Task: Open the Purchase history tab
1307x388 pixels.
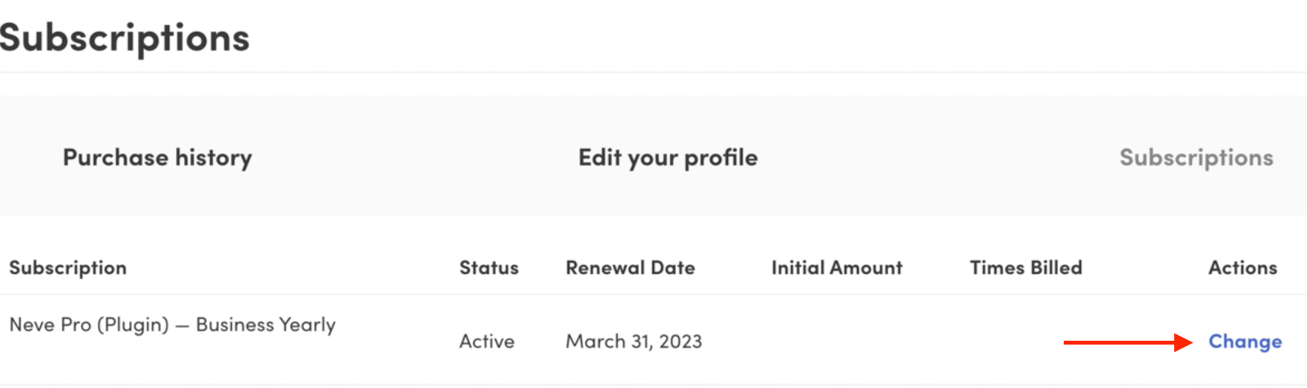Action: point(157,158)
